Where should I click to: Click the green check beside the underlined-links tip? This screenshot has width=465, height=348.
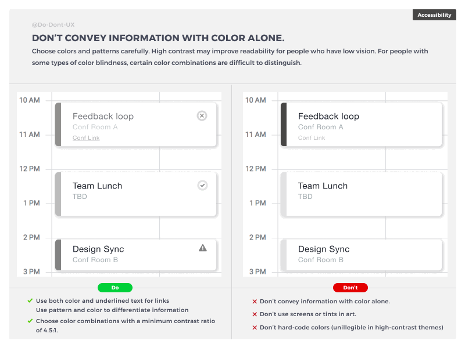[x=29, y=301]
